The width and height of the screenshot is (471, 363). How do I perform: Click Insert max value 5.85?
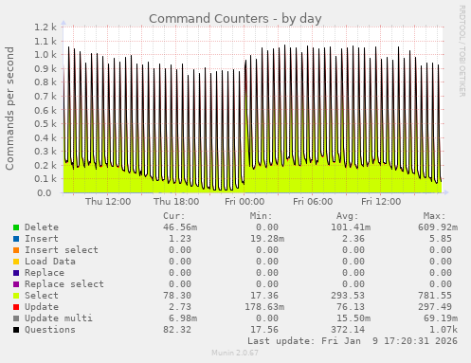coord(441,239)
